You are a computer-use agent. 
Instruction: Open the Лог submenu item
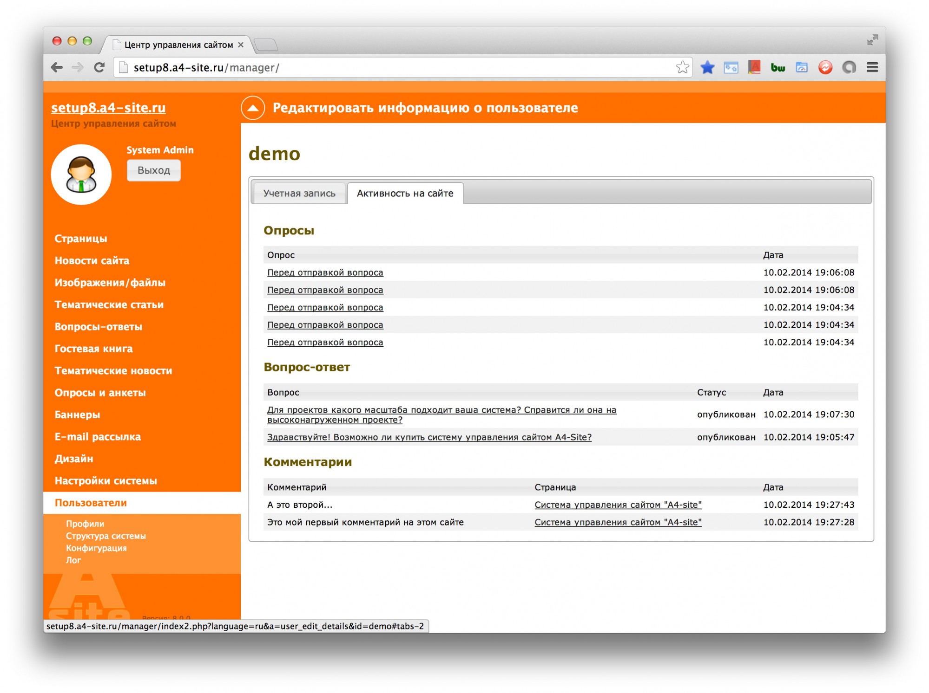click(73, 560)
